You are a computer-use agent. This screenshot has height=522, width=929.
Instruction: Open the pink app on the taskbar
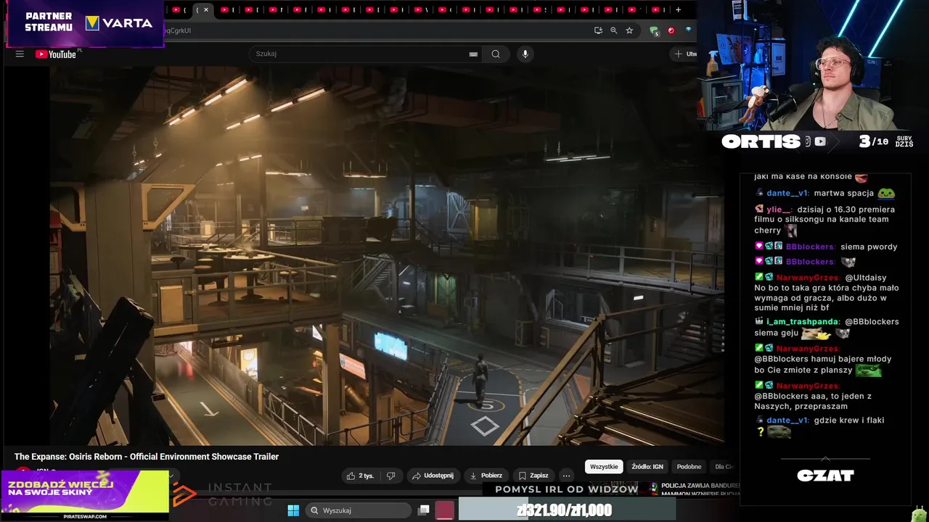pyautogui.click(x=445, y=510)
